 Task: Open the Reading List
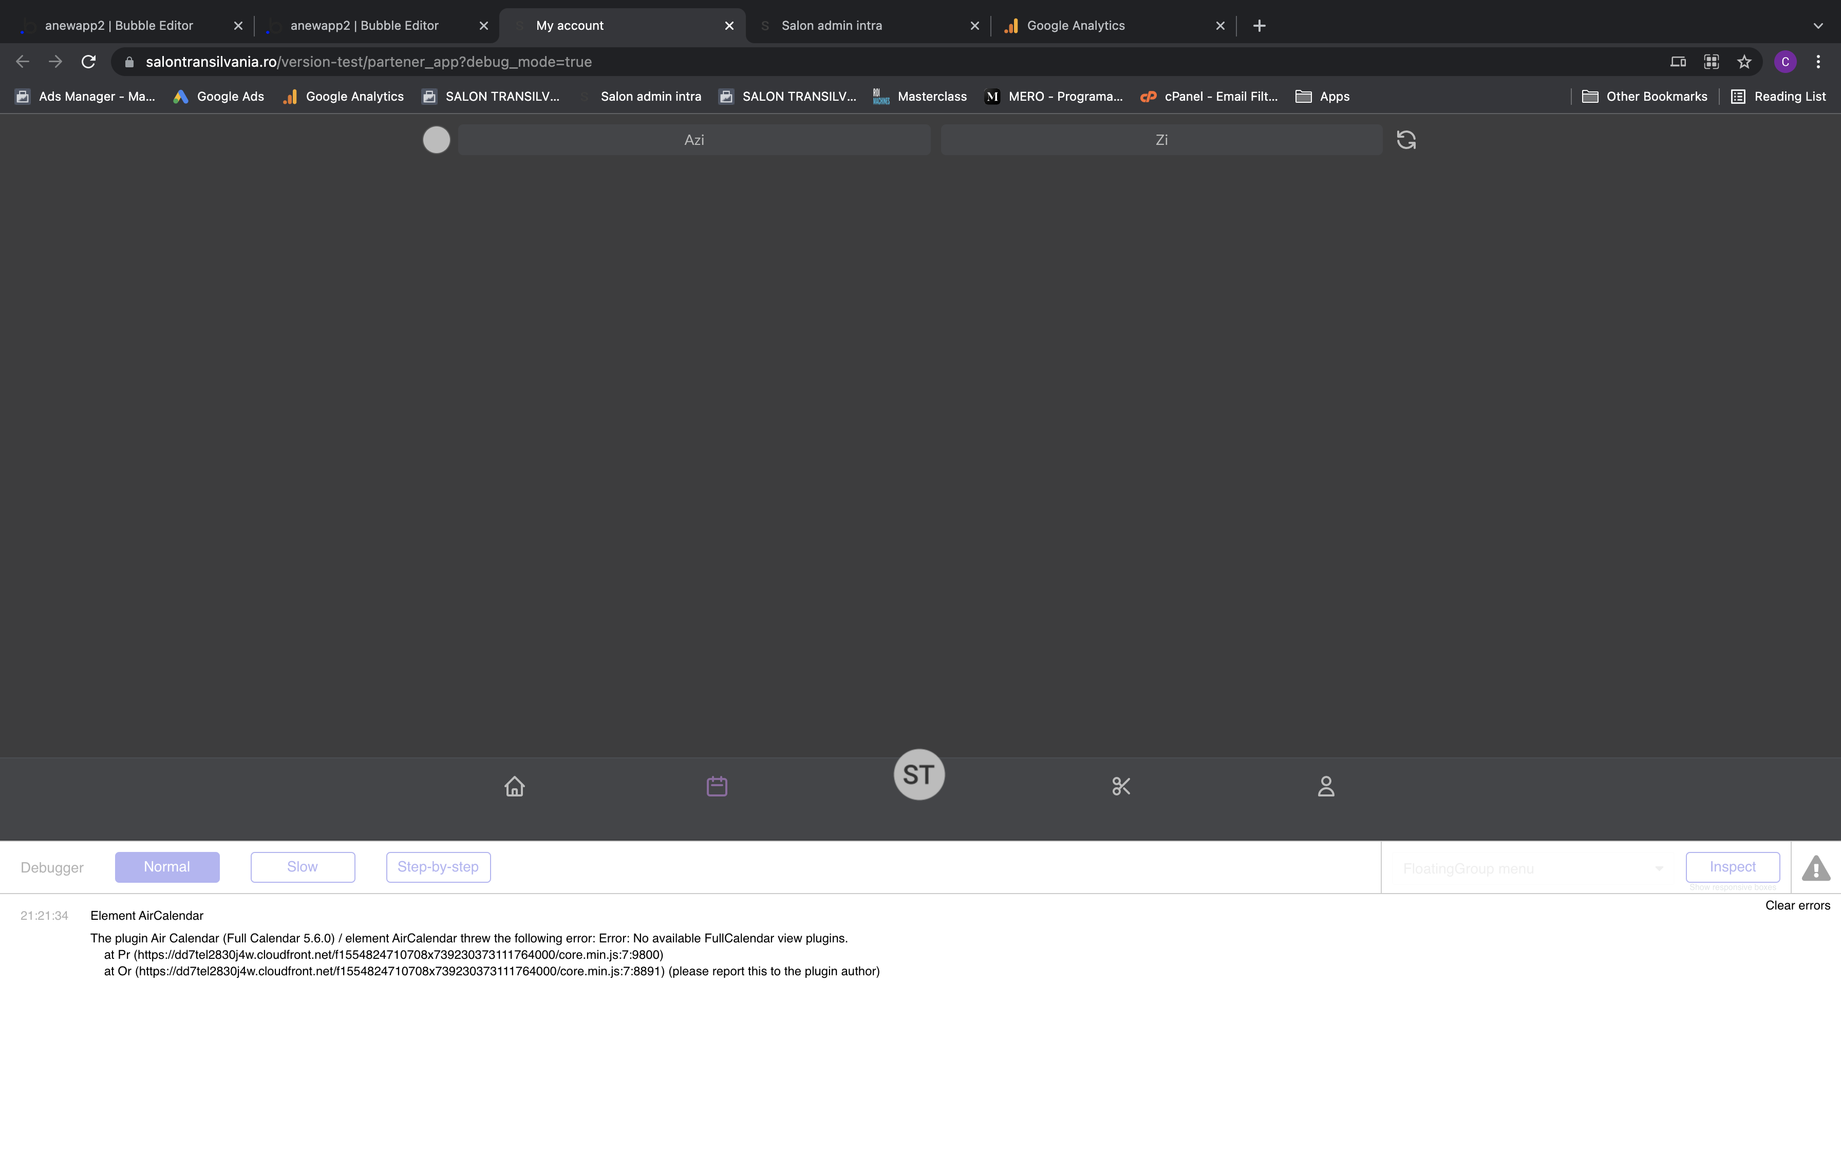(1778, 96)
